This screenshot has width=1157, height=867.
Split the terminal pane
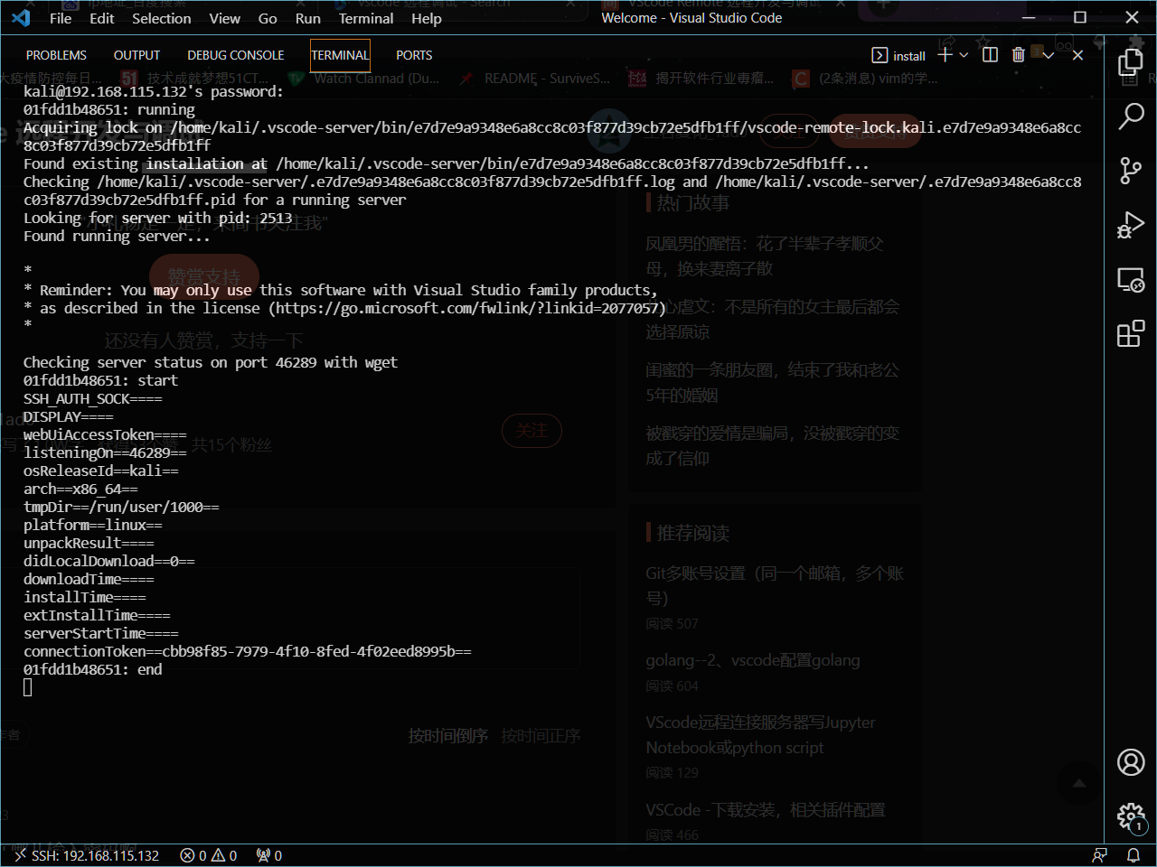(x=990, y=55)
